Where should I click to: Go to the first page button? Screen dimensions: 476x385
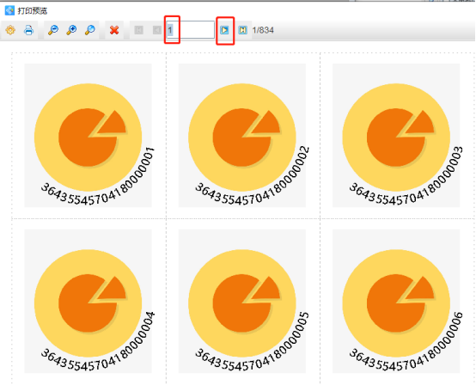[x=138, y=30]
